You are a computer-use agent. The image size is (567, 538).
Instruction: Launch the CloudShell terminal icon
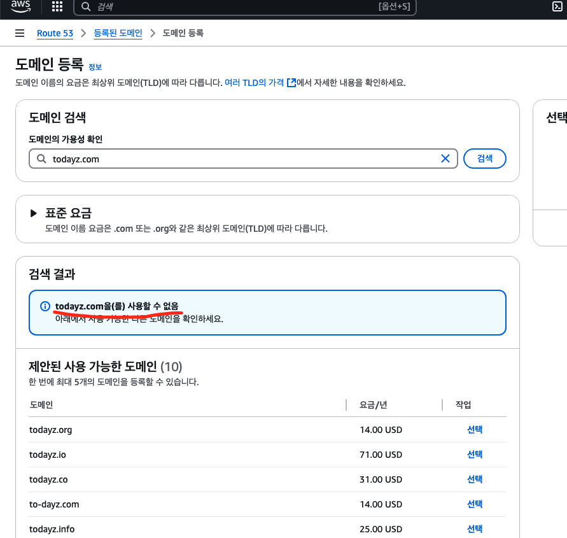point(557,6)
